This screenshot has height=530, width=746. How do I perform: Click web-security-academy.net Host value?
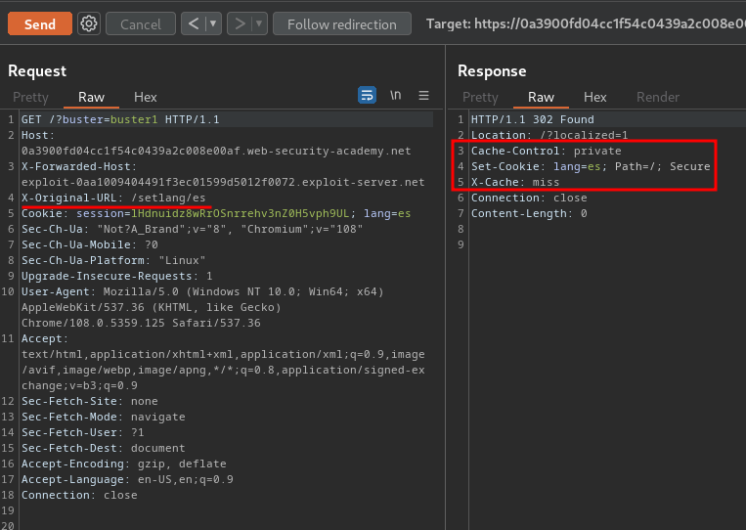coord(216,152)
